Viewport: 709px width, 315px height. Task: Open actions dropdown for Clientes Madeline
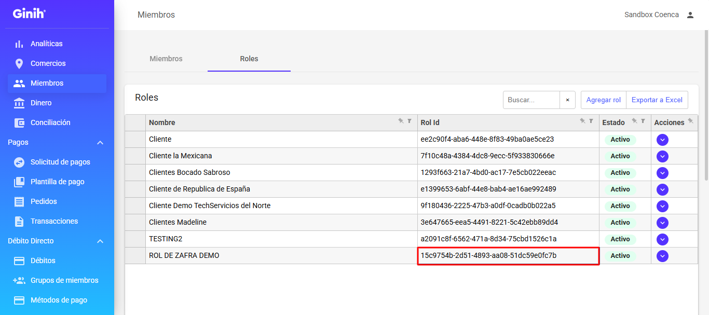[662, 223]
